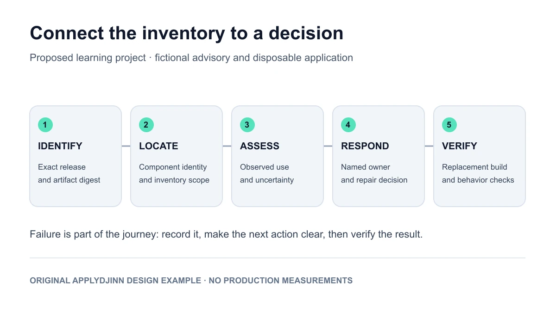Click the title 'Connect the inventory to a decision'
Image resolution: width=556 pixels, height=312 pixels.
(x=187, y=33)
